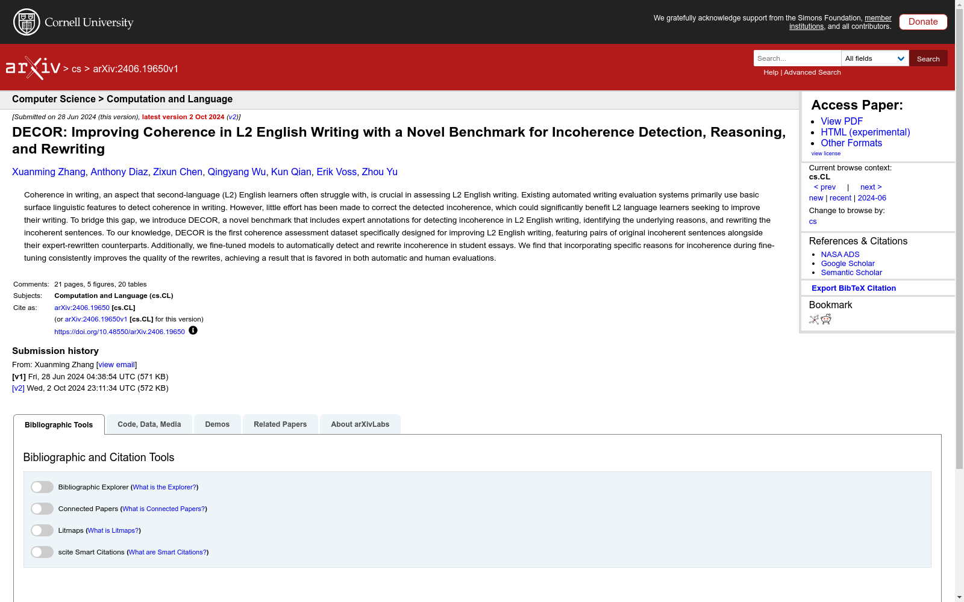Switch to Bibliographic Tools tab
This screenshot has height=602, width=964.
pyautogui.click(x=59, y=424)
